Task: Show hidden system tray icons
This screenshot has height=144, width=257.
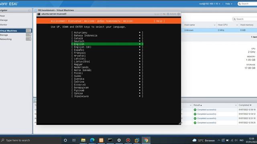Action: 219,140
